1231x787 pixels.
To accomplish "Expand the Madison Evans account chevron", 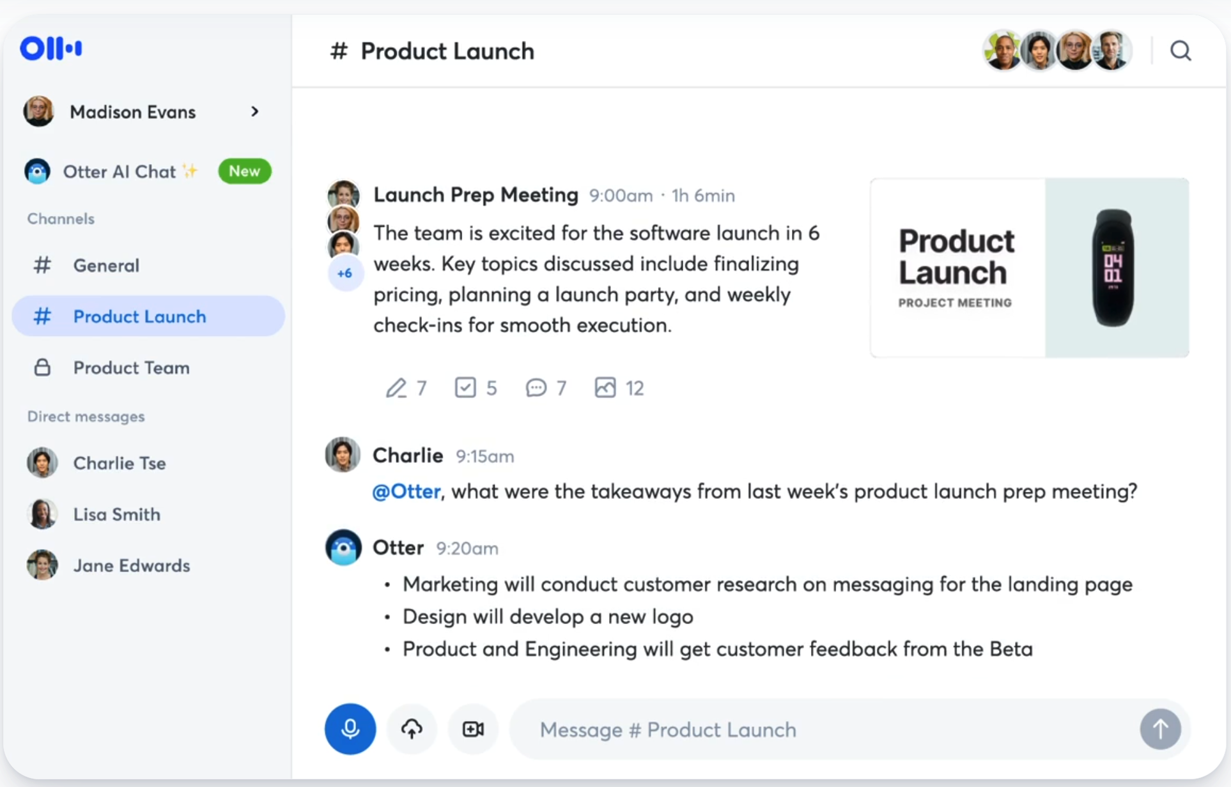I will [255, 112].
